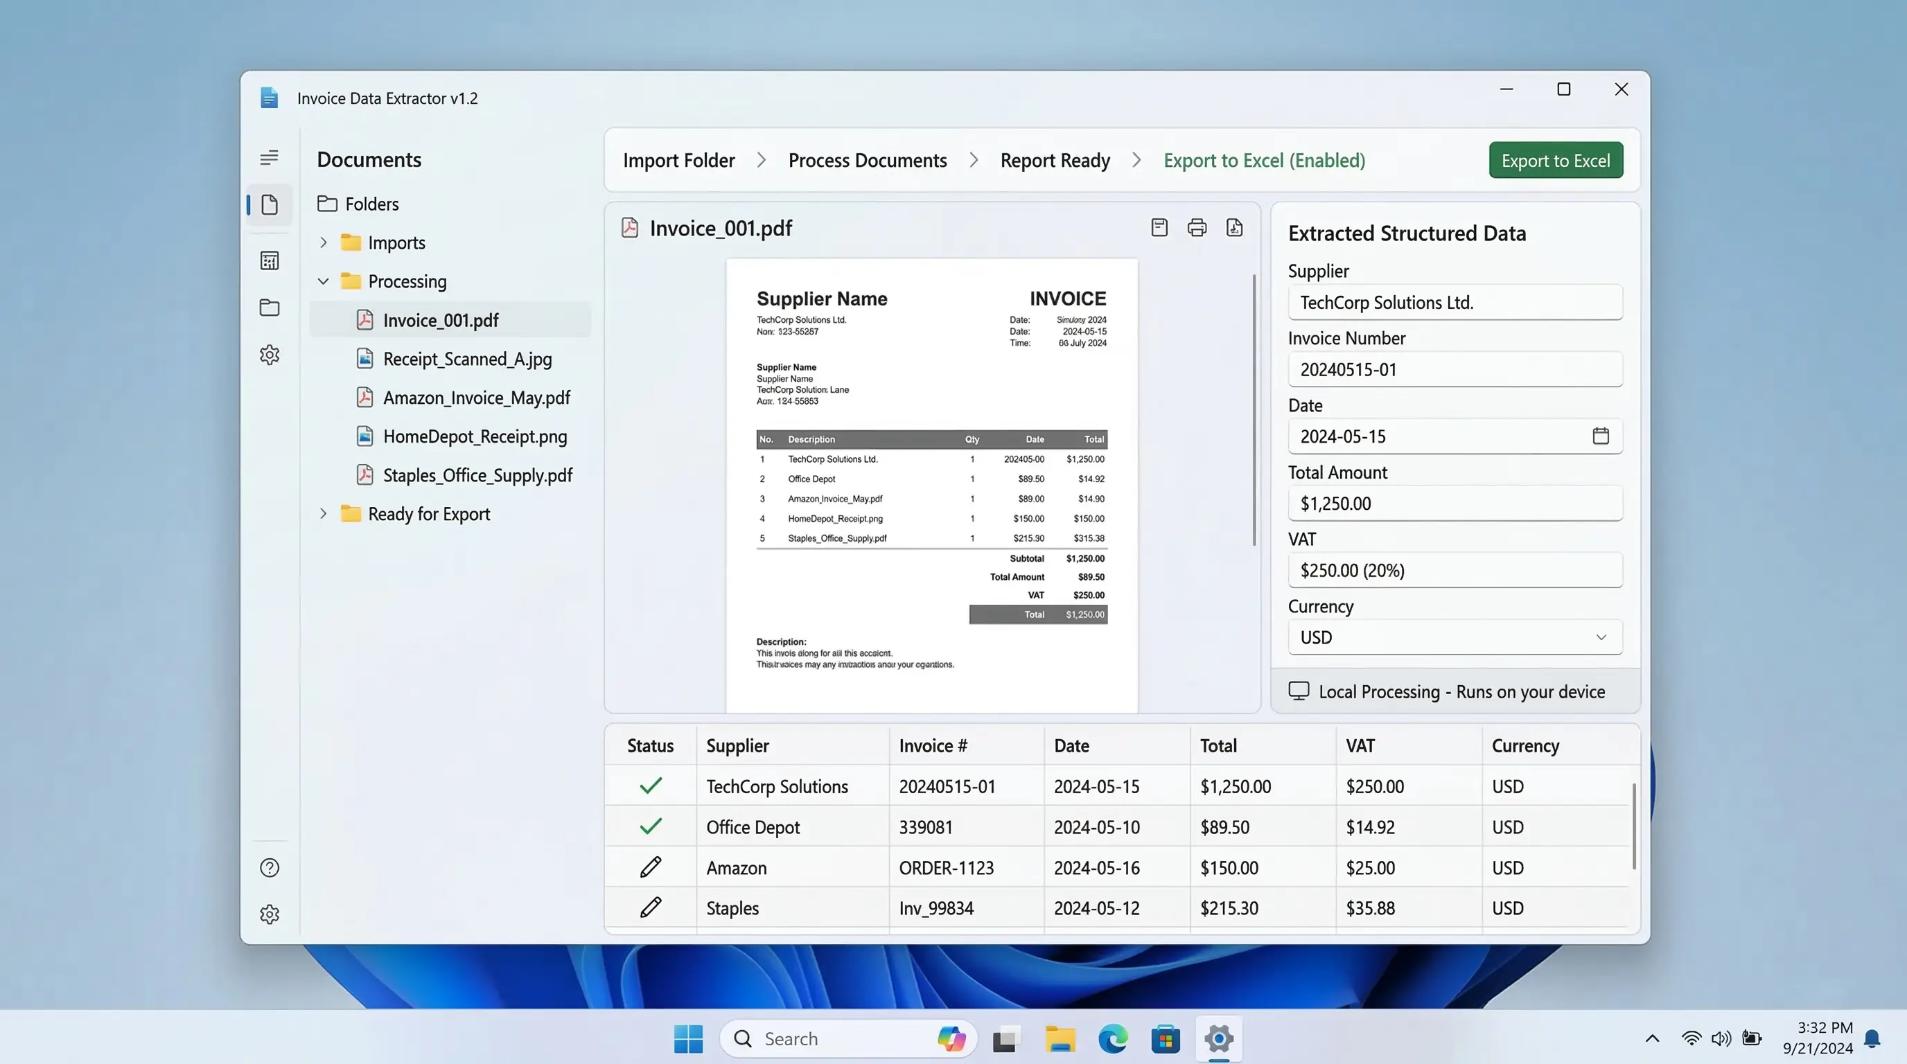Collapse the Processing folder

324,281
